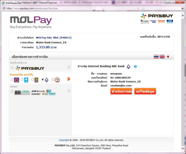186x154 pixels.
Task: Click the phone number 82-1086380529
Action: (x=120, y=78)
